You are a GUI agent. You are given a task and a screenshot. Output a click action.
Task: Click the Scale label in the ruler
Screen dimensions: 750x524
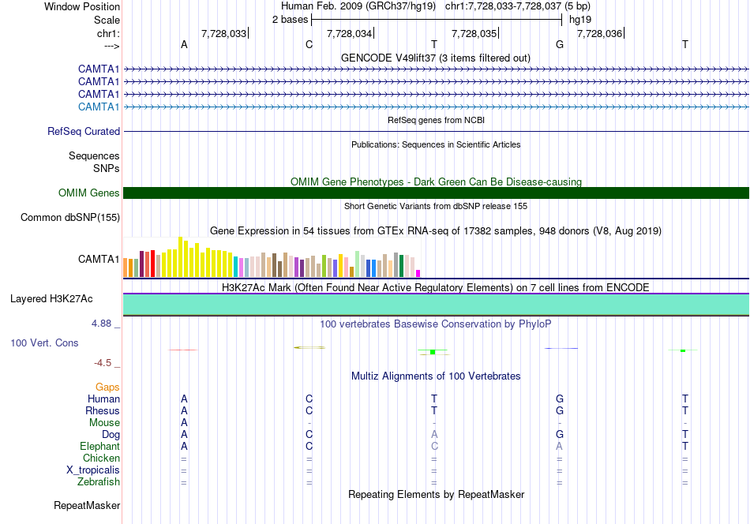(x=107, y=20)
